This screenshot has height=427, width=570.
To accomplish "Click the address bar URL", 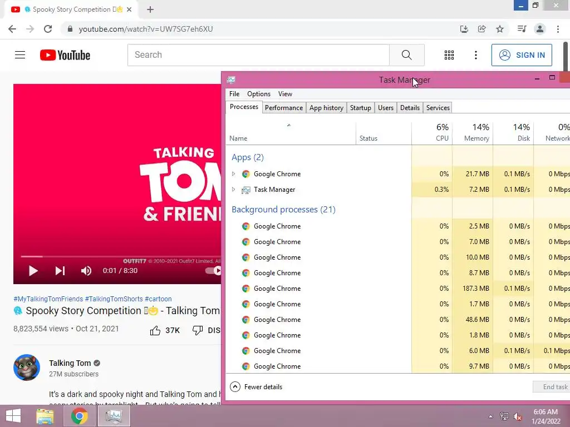I will pyautogui.click(x=146, y=29).
